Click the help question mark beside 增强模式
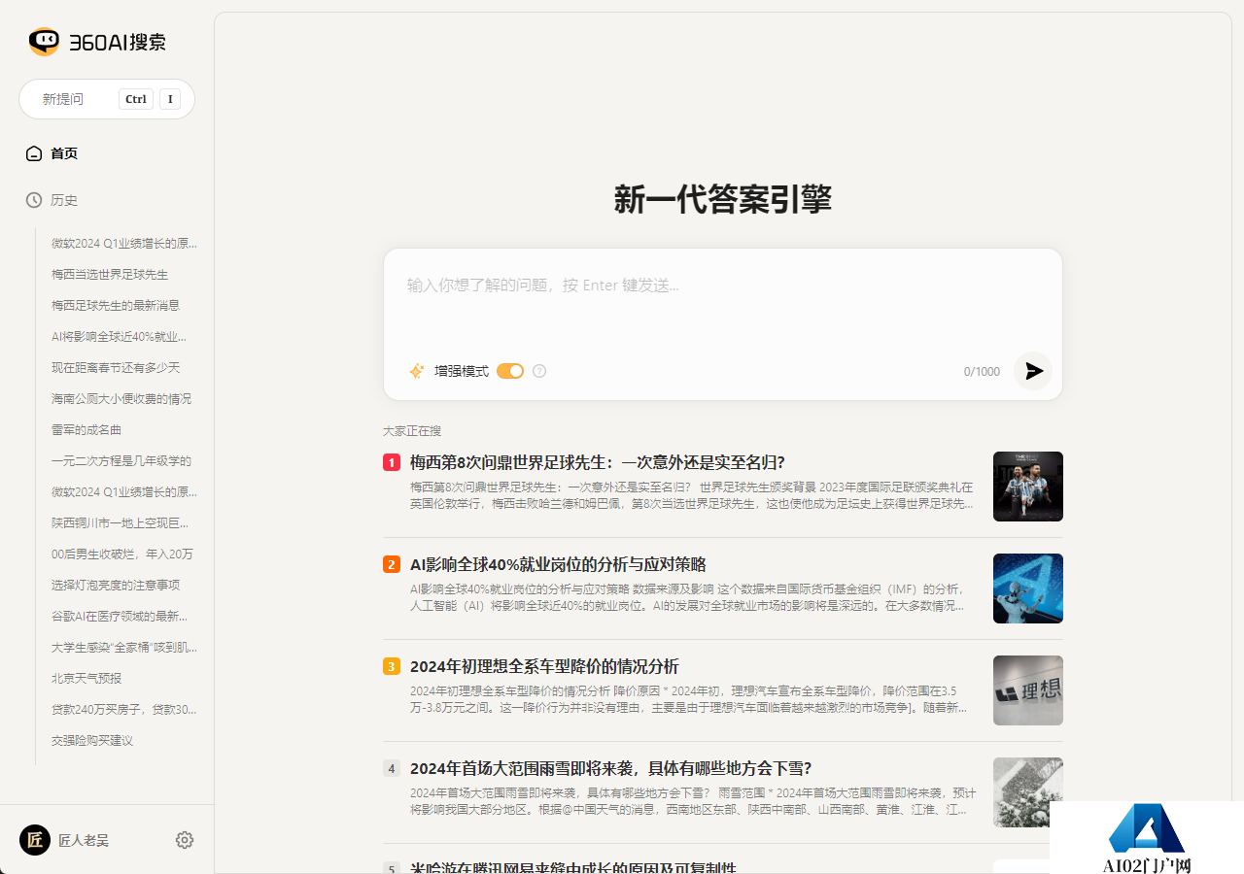The height and width of the screenshot is (874, 1244). 539,371
